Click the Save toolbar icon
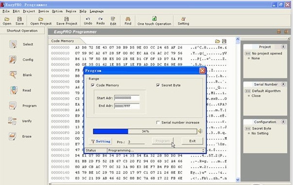 [19, 19]
